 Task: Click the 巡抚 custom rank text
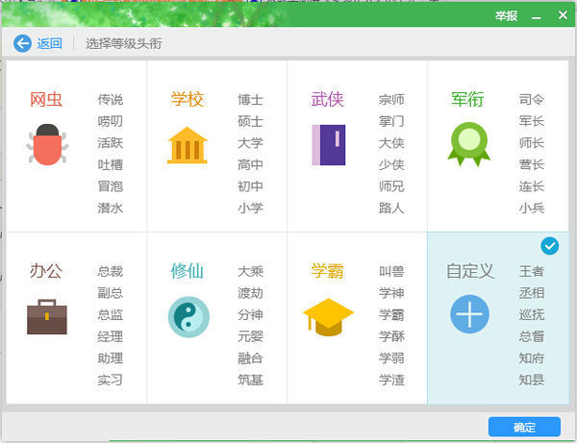(532, 314)
